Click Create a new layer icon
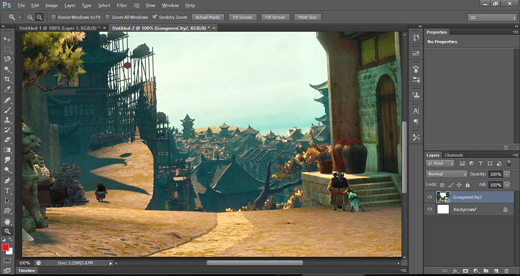The image size is (520, 276). tap(496, 271)
